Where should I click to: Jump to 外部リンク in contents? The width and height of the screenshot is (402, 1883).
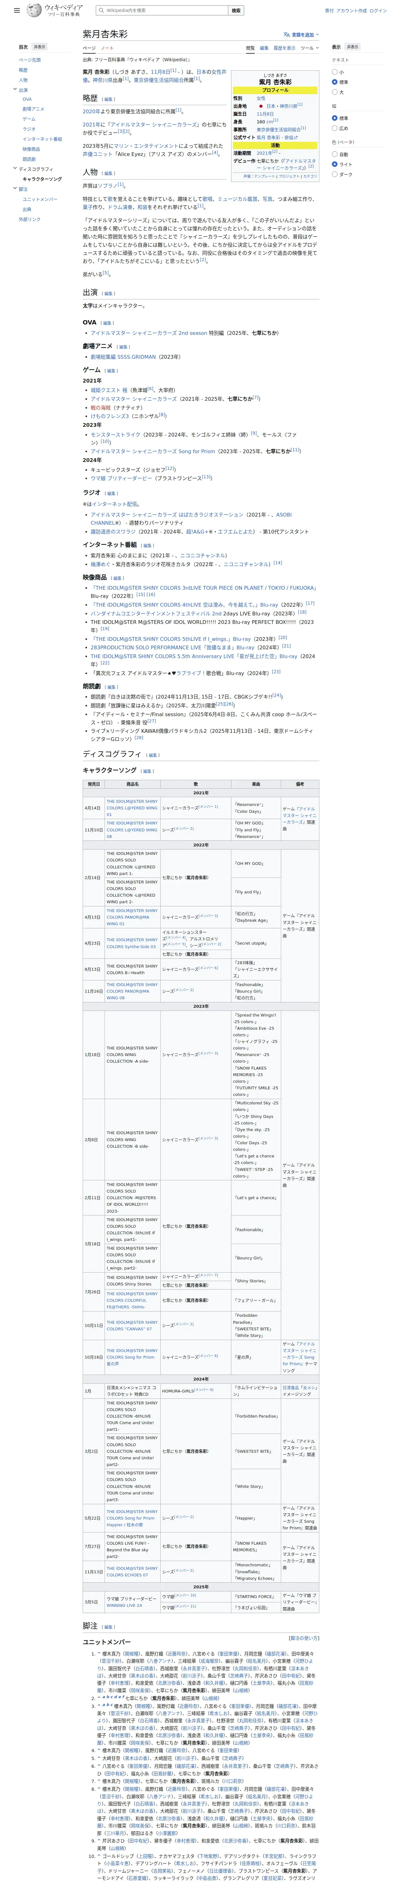click(x=30, y=219)
